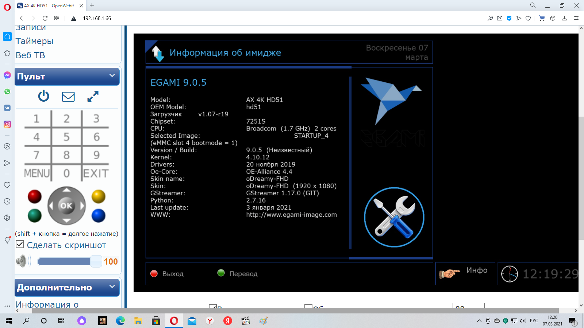
Task: Click the snapshot camera icon in address bar
Action: pos(500,18)
